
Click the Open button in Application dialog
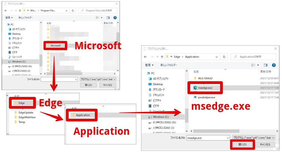tap(242, 144)
